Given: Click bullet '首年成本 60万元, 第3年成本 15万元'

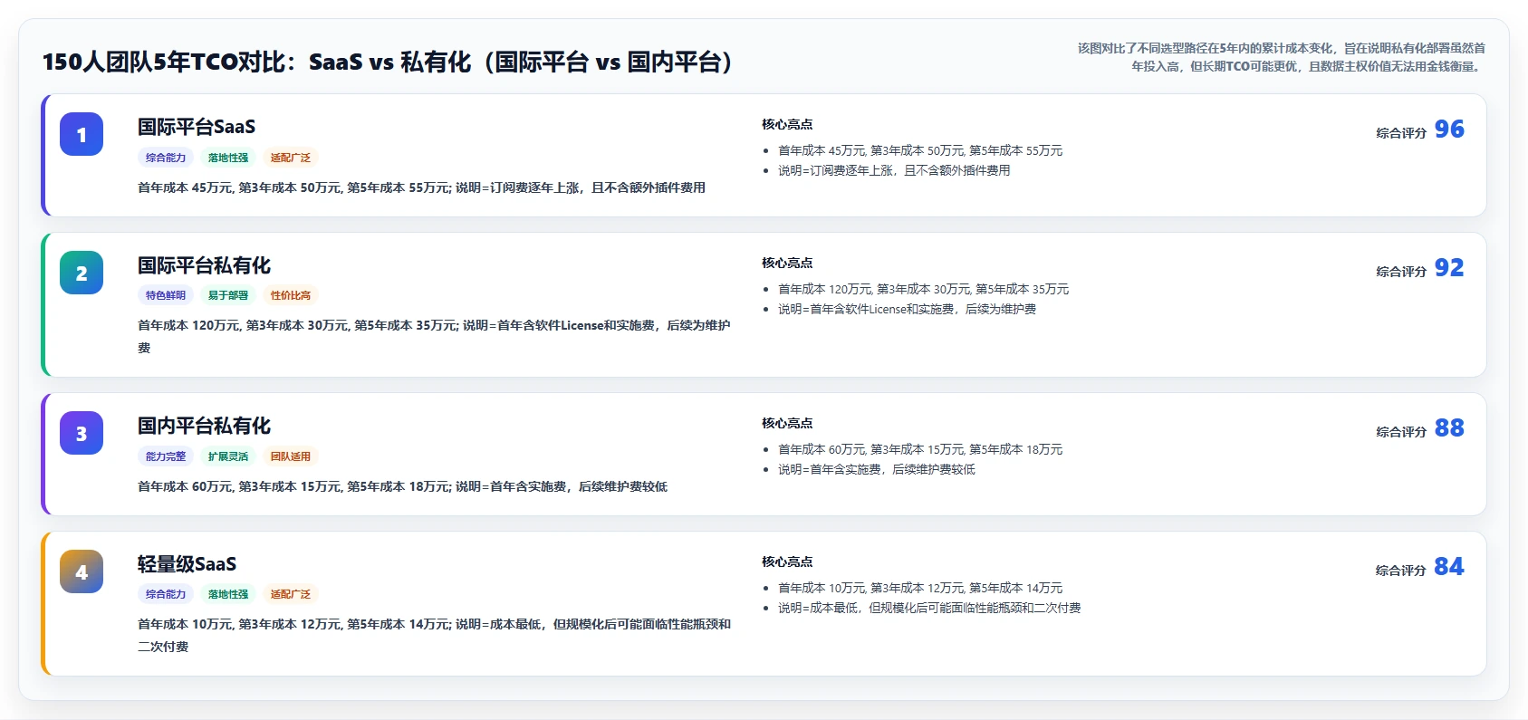Looking at the screenshot, I should tap(920, 449).
